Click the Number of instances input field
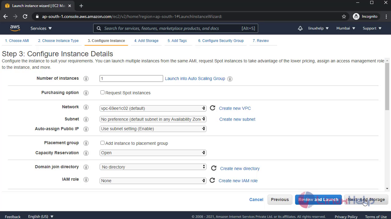Viewport: 391px width, 219px height. [x=131, y=78]
